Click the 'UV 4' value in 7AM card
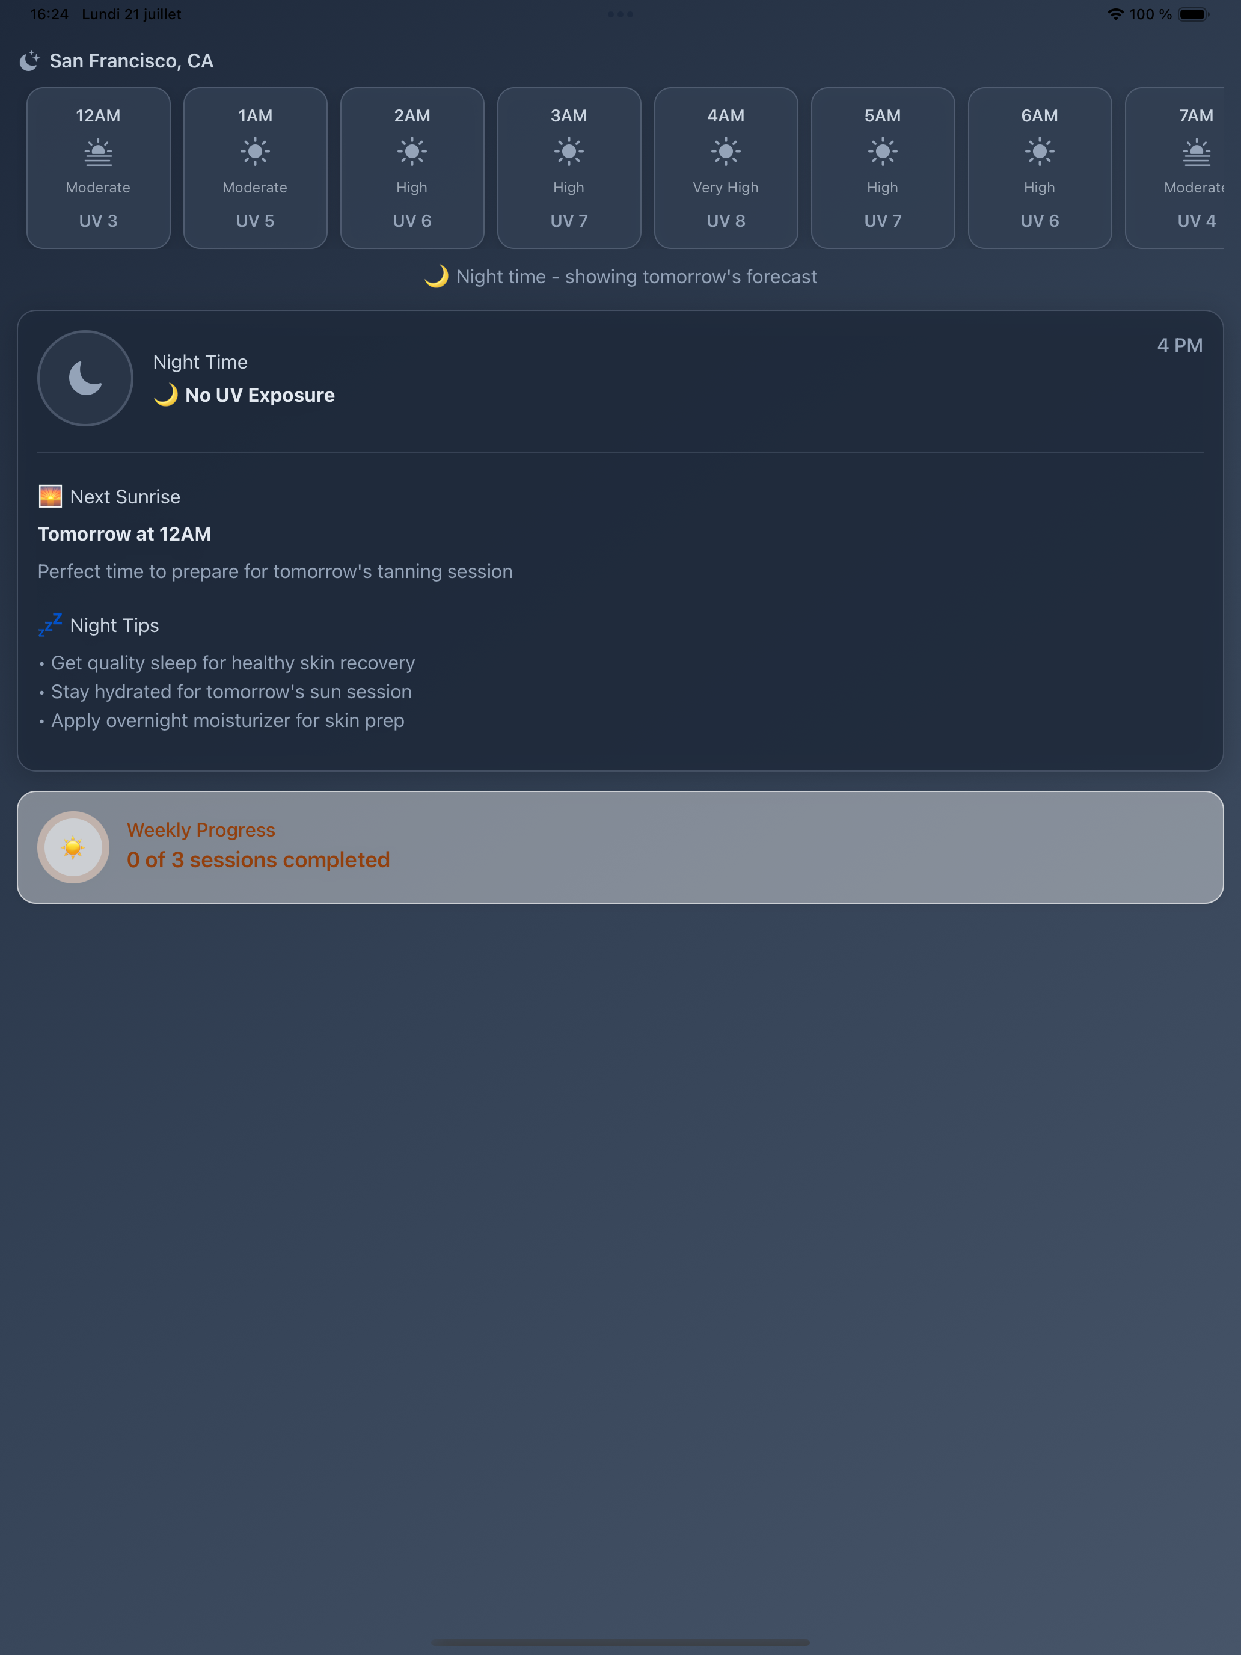 (x=1197, y=221)
